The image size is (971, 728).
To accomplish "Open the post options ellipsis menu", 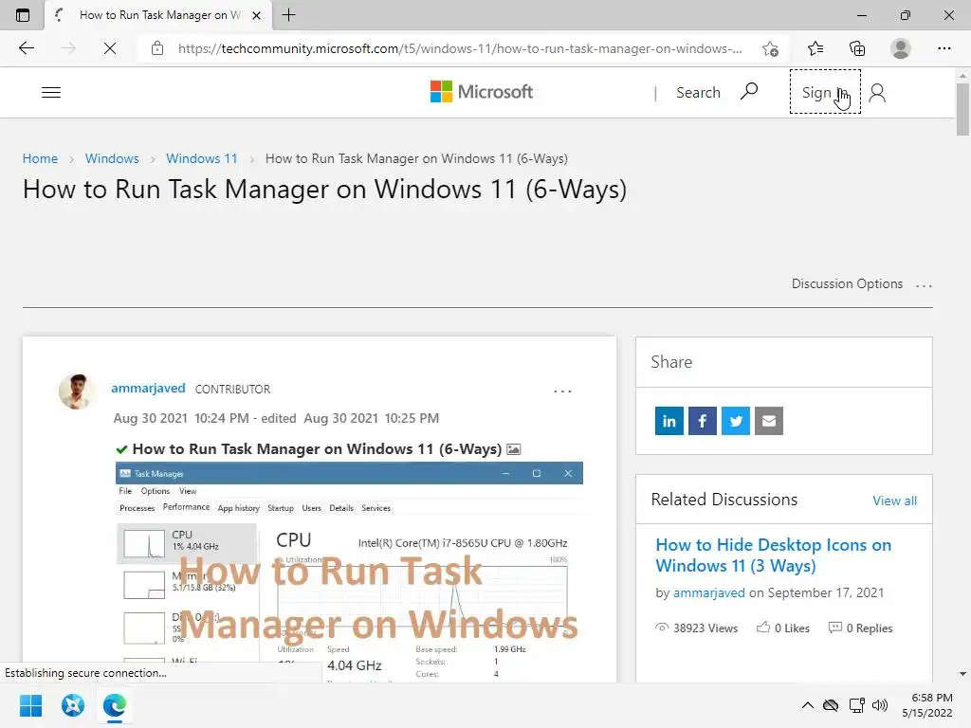I will [562, 391].
